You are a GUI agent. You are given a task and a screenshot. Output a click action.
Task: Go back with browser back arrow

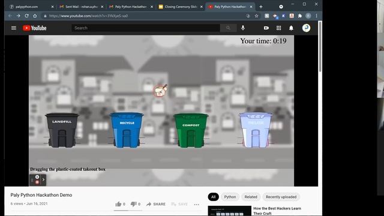click(10, 16)
